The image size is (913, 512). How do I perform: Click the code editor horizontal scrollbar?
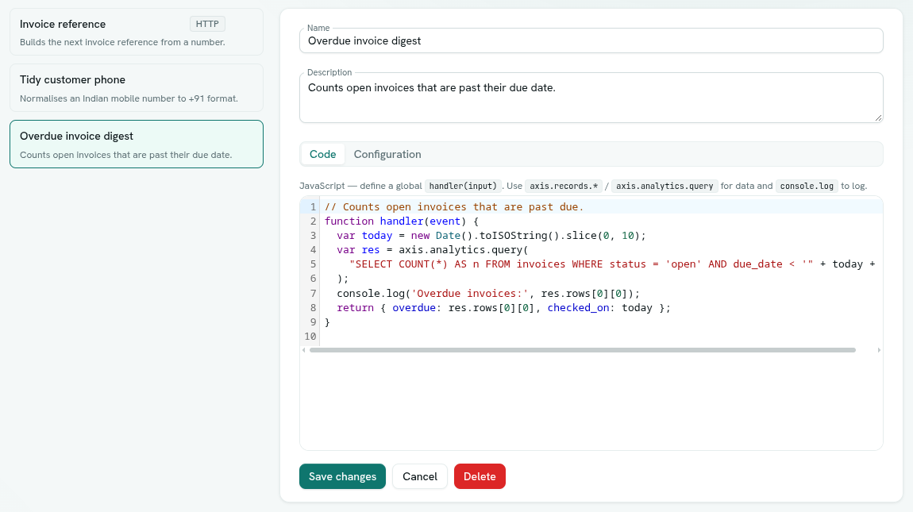pos(582,350)
